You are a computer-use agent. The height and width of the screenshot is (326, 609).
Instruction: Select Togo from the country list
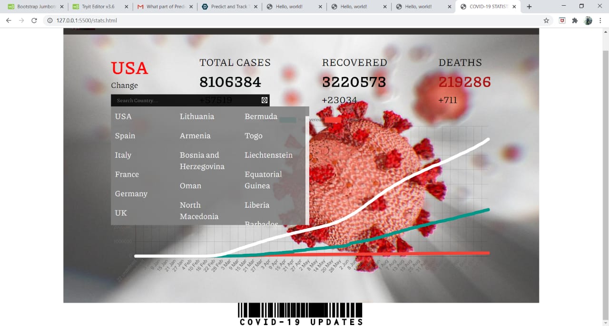pos(254,136)
